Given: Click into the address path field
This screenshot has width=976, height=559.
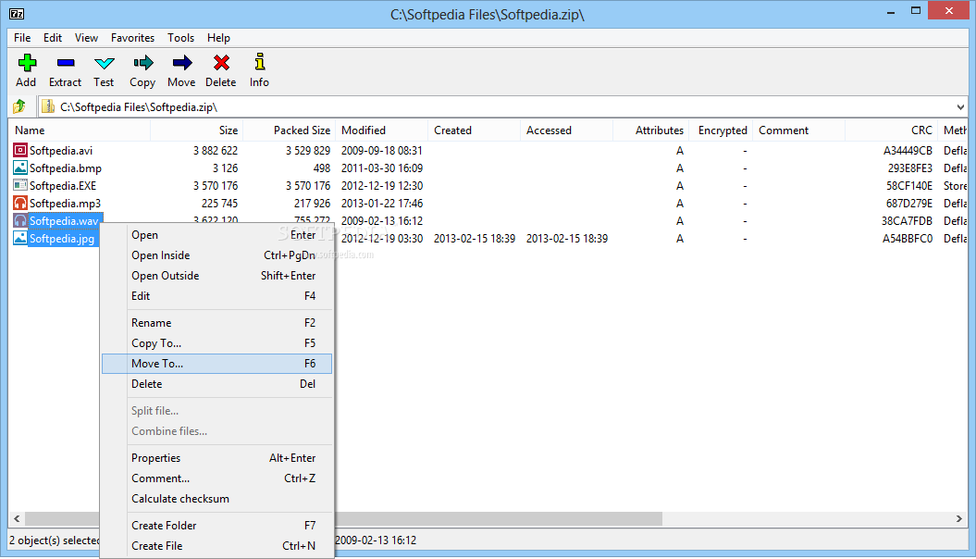Looking at the screenshot, I should (501, 107).
